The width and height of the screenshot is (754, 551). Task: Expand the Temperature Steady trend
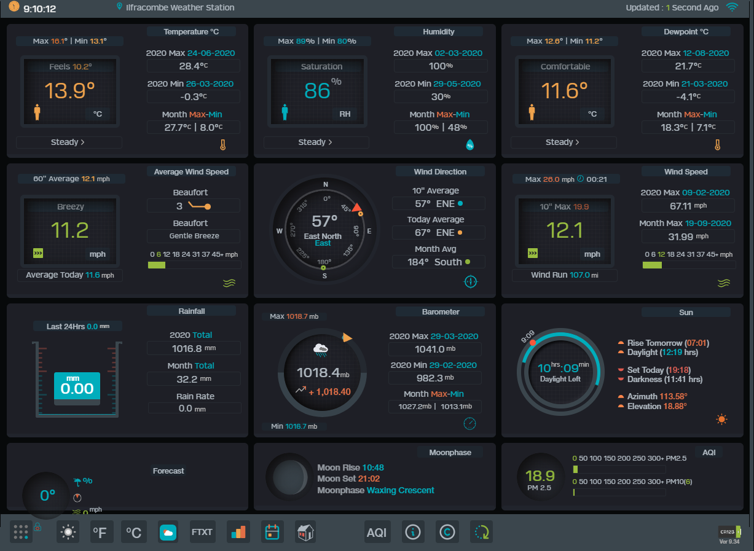(68, 143)
